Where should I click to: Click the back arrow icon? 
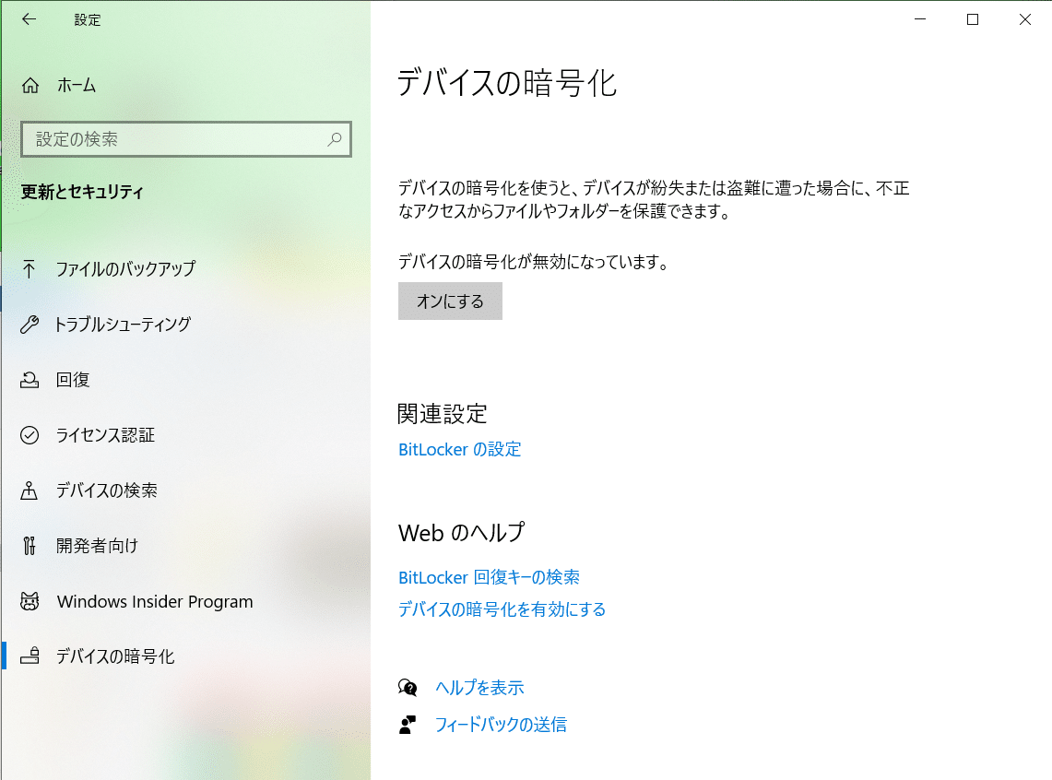pyautogui.click(x=29, y=19)
